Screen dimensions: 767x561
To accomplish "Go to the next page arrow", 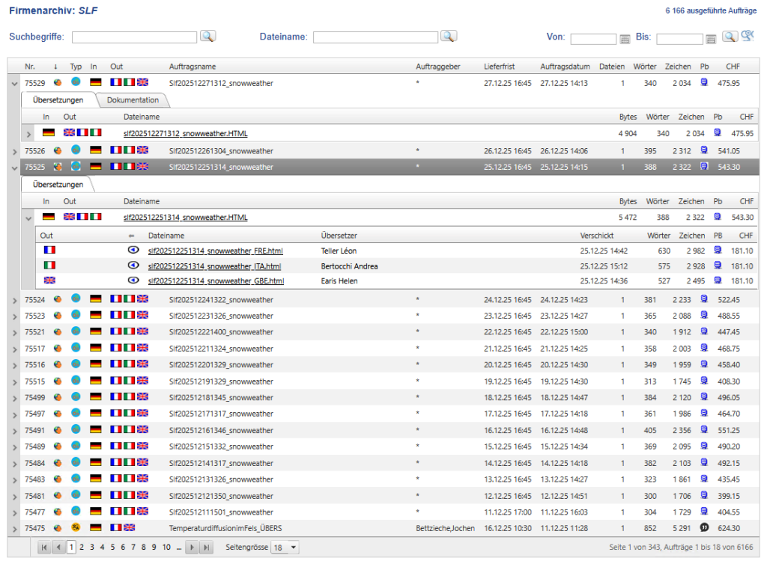I will [x=193, y=548].
